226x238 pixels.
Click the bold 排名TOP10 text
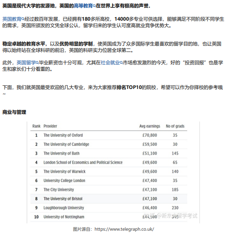(129, 88)
